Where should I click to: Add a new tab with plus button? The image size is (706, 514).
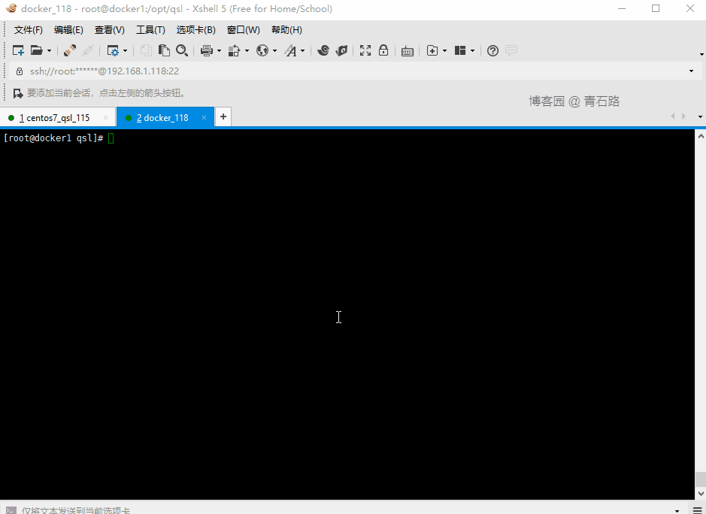point(223,116)
